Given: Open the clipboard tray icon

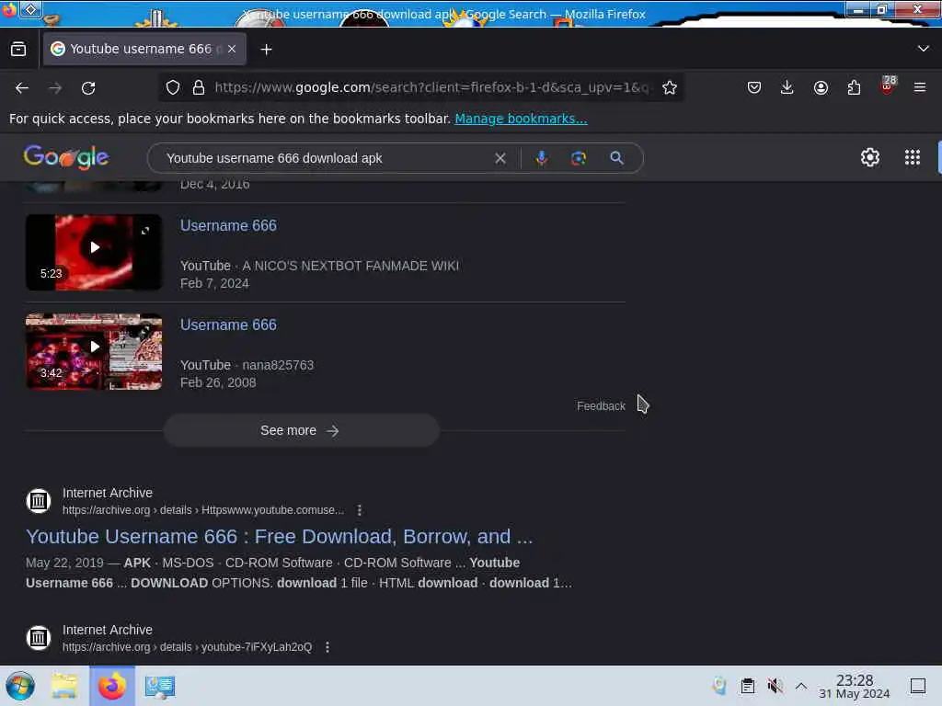Looking at the screenshot, I should pyautogui.click(x=747, y=686).
